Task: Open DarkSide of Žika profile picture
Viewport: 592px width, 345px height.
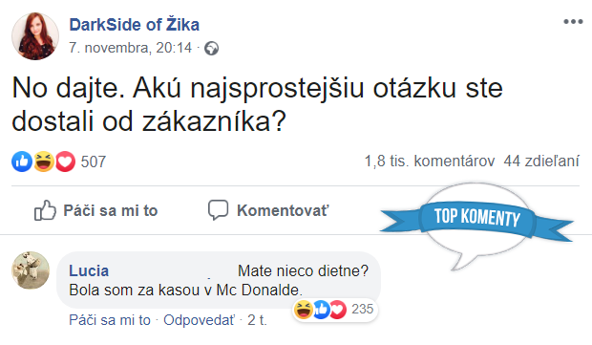Action: (x=35, y=36)
